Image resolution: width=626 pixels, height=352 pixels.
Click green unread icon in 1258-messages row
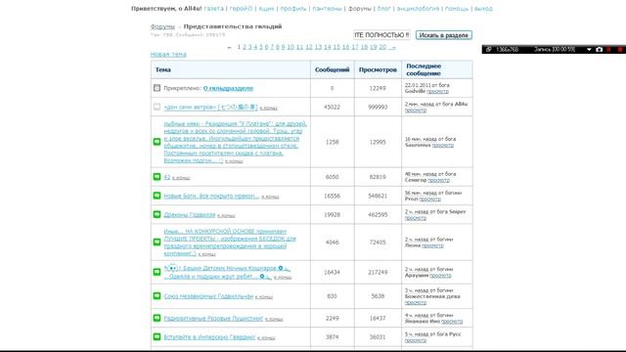click(x=156, y=142)
